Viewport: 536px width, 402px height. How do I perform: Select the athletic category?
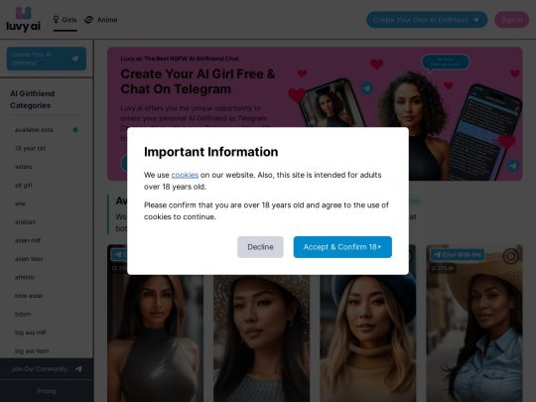tap(25, 277)
